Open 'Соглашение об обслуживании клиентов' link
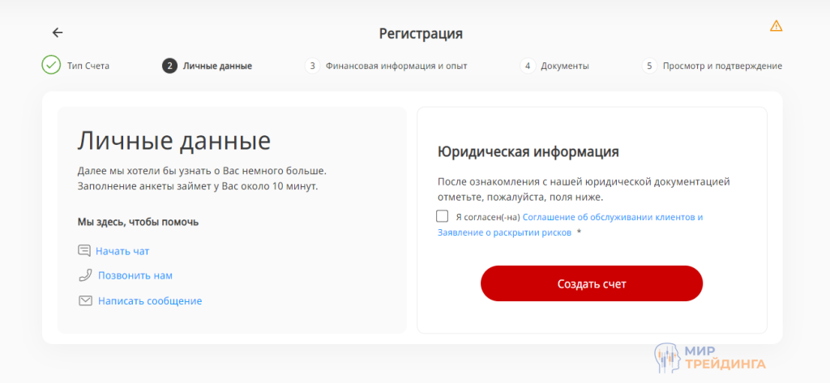Screen dimensions: 830x383 (x=612, y=217)
